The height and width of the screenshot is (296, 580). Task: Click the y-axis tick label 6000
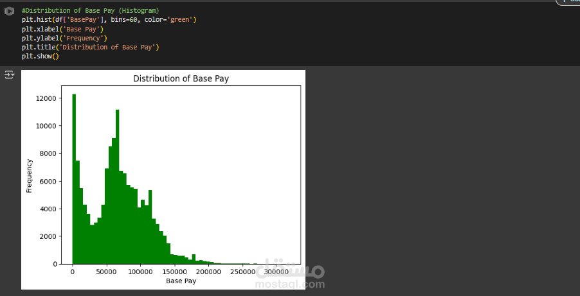click(x=48, y=182)
